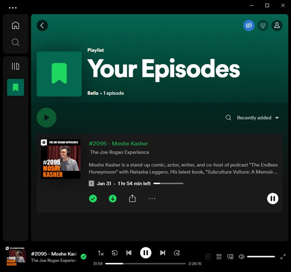The image size is (291, 272).
Task: Open the user profile menu icon
Action: pos(277,25)
